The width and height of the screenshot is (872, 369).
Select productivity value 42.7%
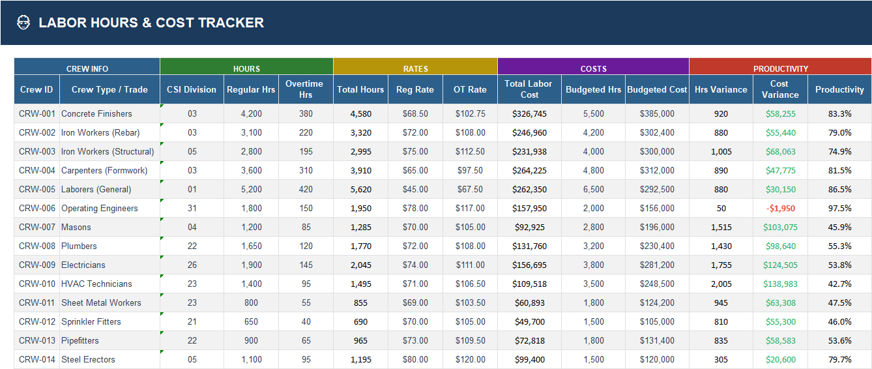click(x=839, y=284)
